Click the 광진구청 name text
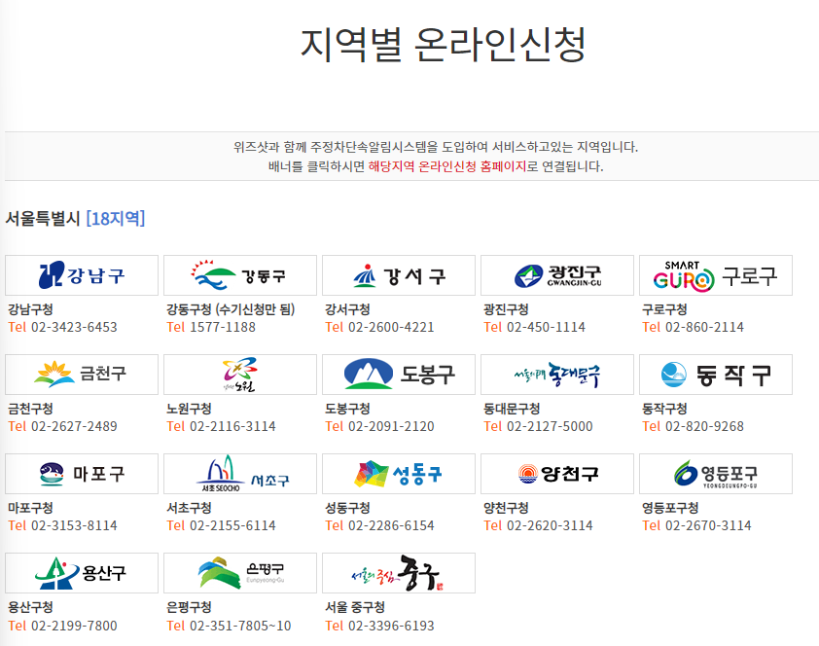This screenshot has width=819, height=646. coord(506,309)
